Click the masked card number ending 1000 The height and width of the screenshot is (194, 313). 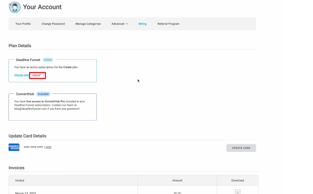coord(38,148)
